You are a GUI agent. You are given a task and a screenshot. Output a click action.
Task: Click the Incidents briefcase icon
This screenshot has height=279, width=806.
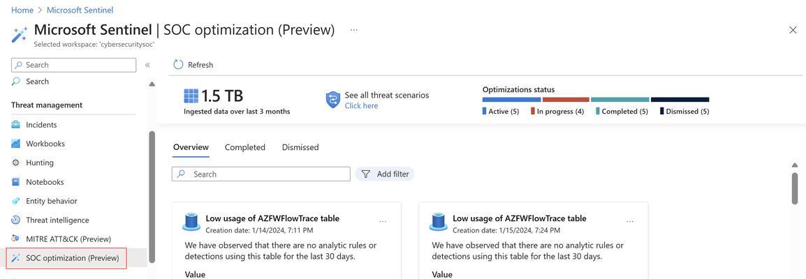tap(16, 125)
